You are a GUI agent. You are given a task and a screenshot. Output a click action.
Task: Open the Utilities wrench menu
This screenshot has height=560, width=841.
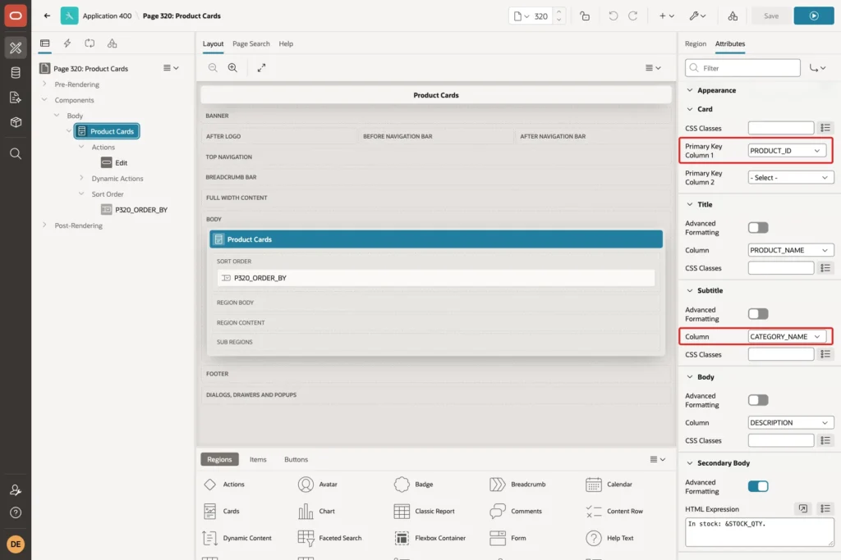click(x=697, y=16)
